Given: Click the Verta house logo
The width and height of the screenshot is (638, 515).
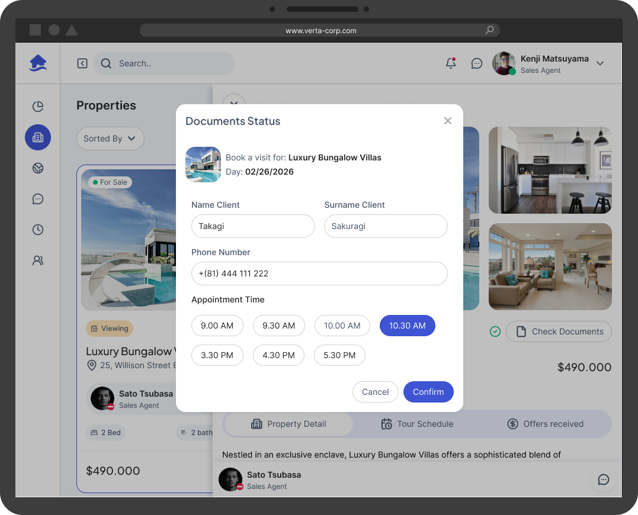Looking at the screenshot, I should 39,63.
